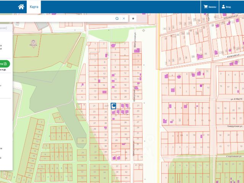The image size is (244, 183).
Task: Clear the search field with X
Action: 124,19
